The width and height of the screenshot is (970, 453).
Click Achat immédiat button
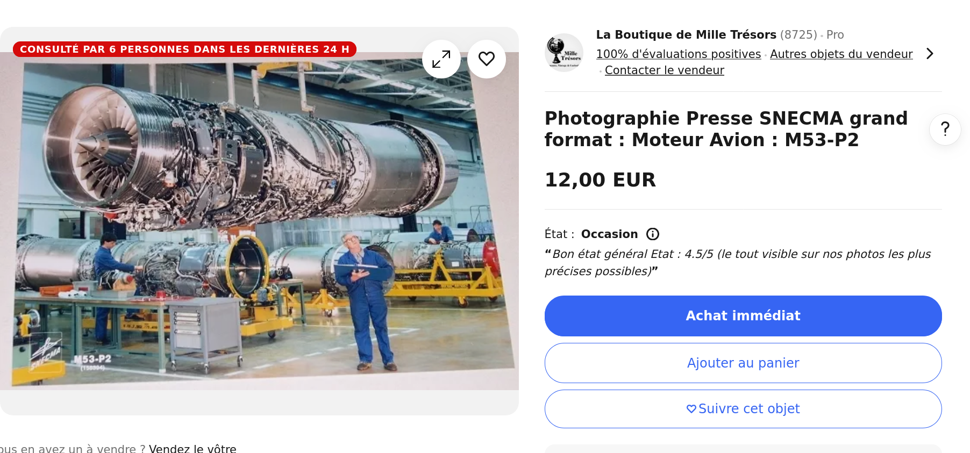click(x=743, y=316)
